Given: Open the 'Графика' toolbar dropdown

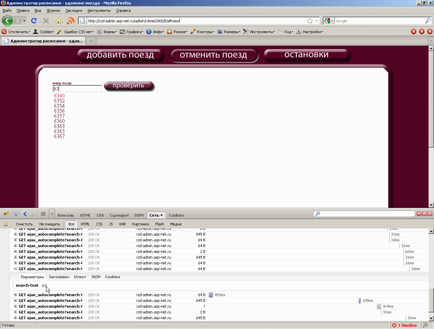Looking at the screenshot, I should pyautogui.click(x=132, y=31).
